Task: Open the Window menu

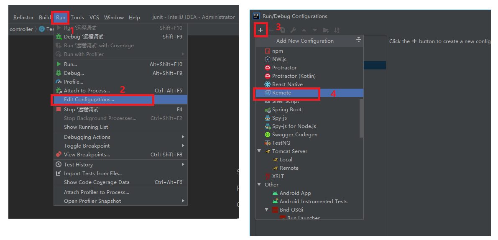Action: [114, 18]
